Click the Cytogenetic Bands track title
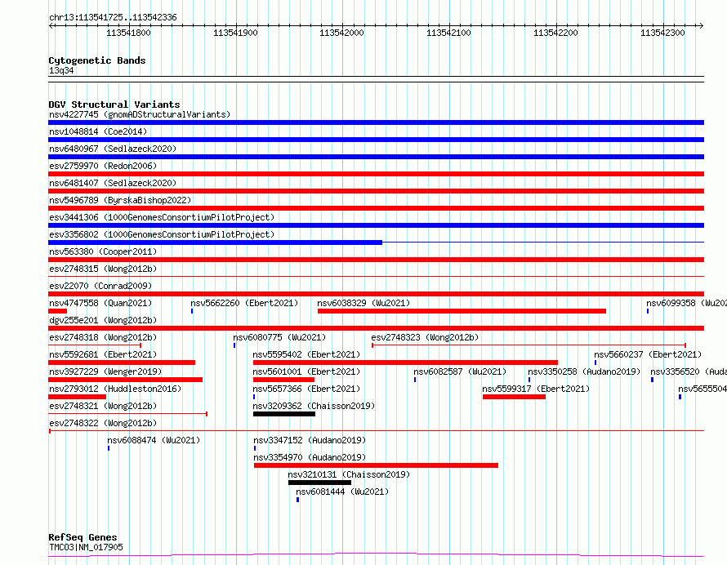The height and width of the screenshot is (565, 727). tap(97, 60)
